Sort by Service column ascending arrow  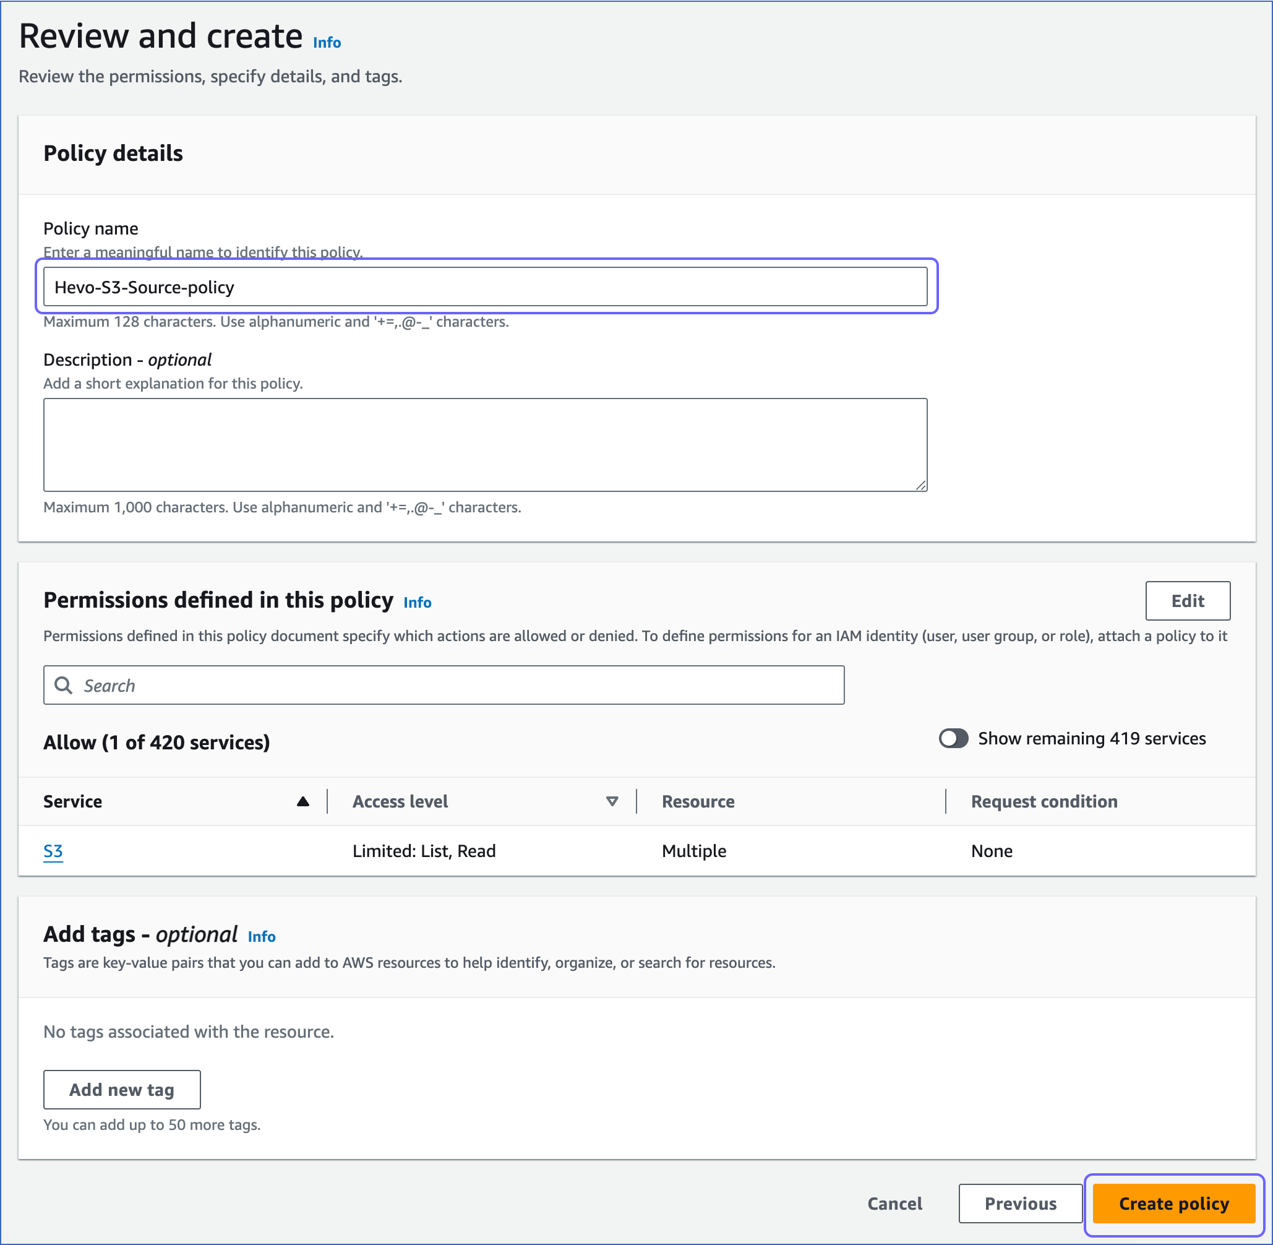pos(302,801)
